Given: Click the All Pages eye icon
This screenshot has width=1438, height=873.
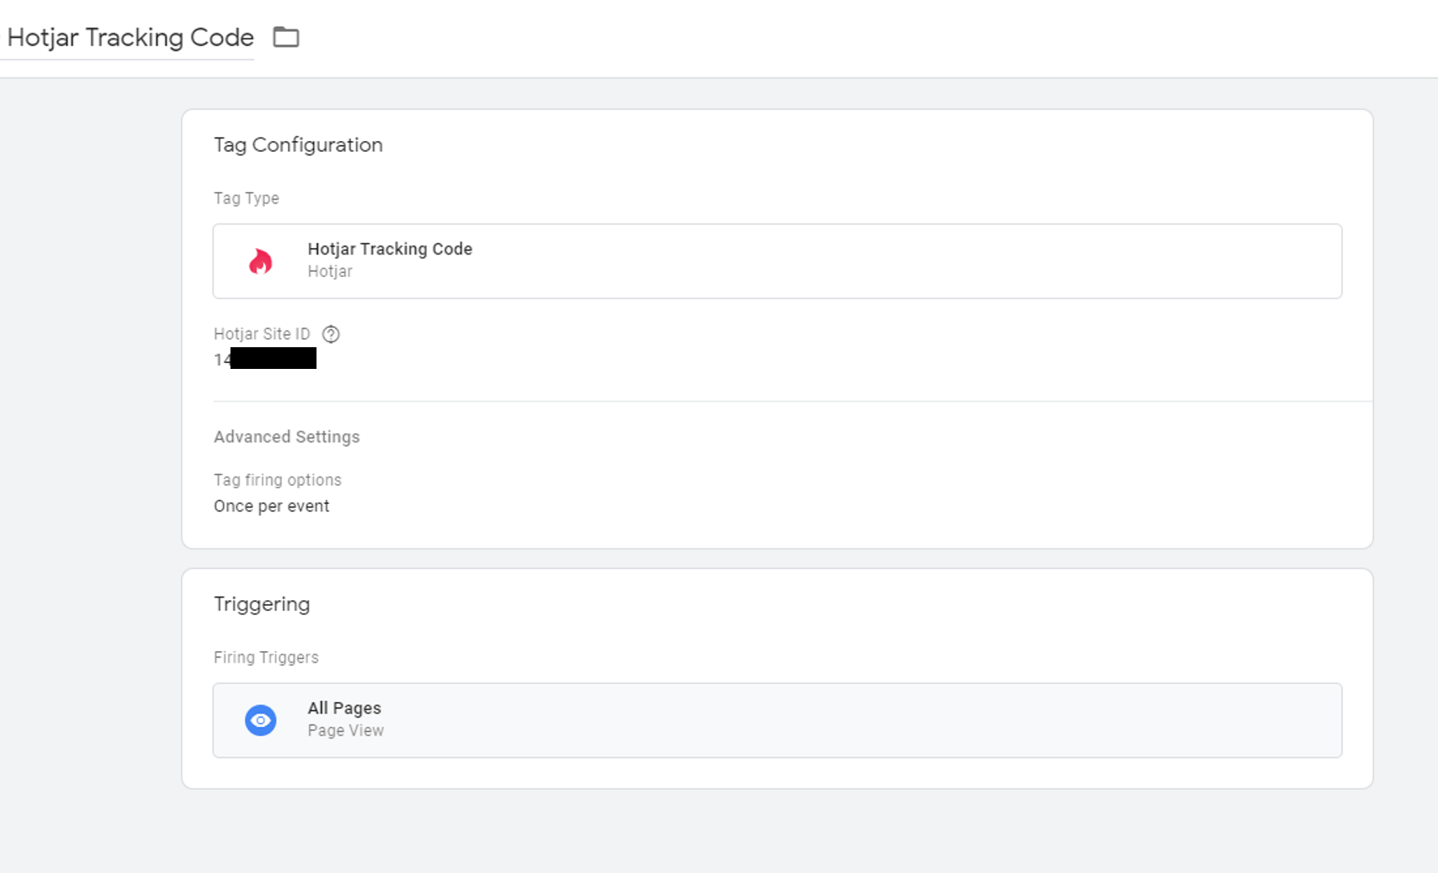Looking at the screenshot, I should [x=261, y=720].
